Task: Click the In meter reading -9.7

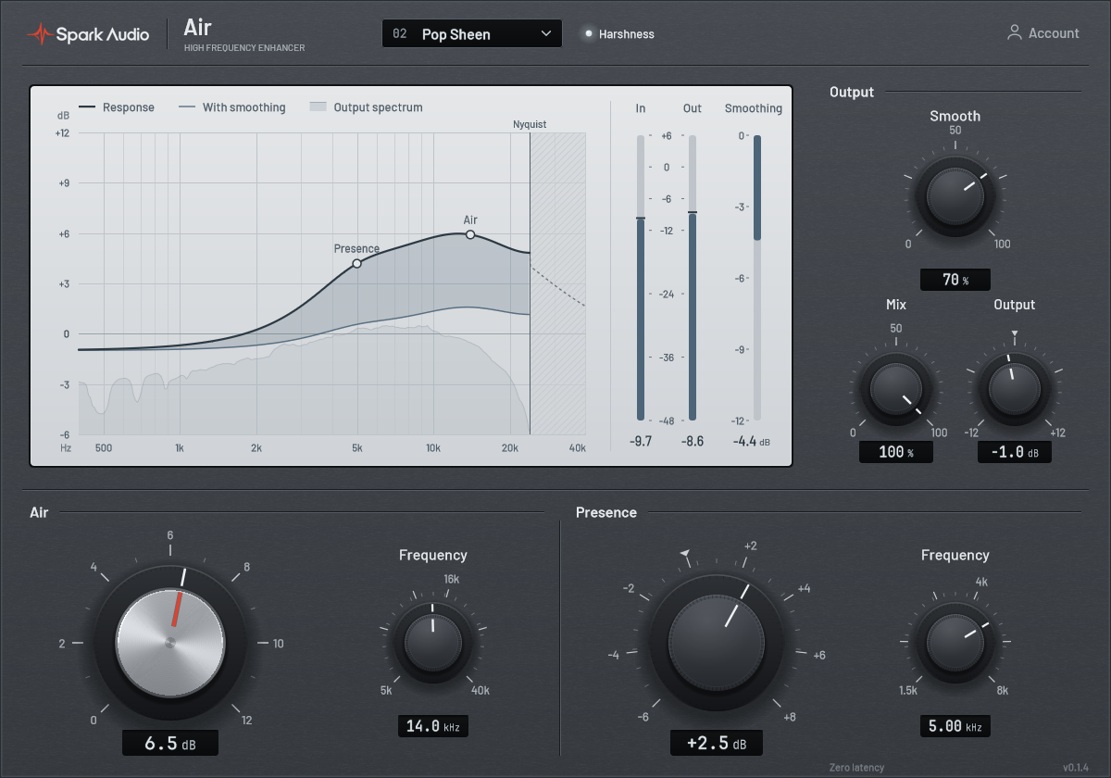Action: click(x=641, y=441)
